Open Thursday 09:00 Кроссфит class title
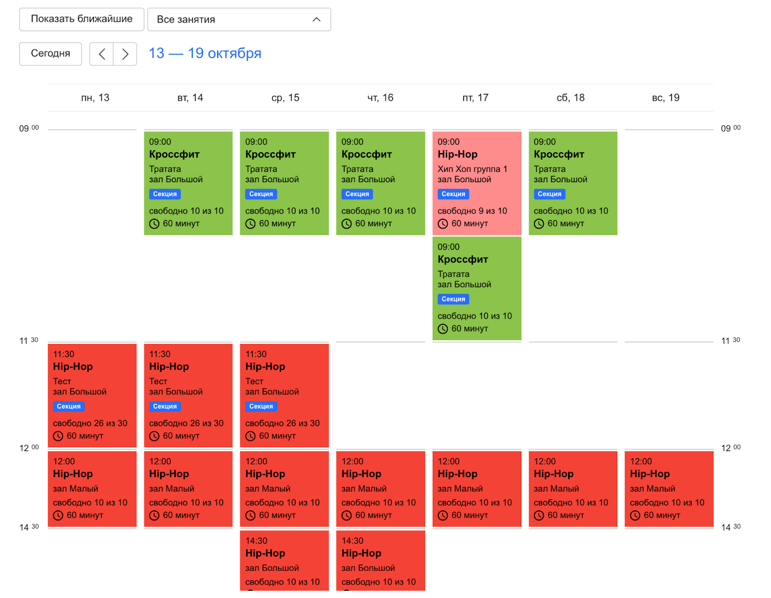The width and height of the screenshot is (771, 598). (x=366, y=155)
